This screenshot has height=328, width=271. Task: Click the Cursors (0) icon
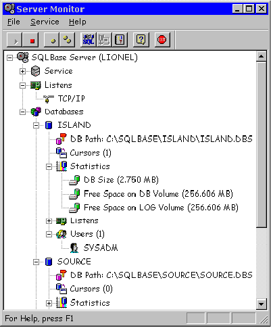61,289
